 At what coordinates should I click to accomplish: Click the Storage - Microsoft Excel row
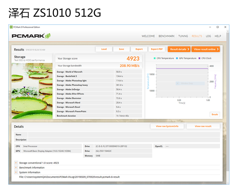coord(99,107)
